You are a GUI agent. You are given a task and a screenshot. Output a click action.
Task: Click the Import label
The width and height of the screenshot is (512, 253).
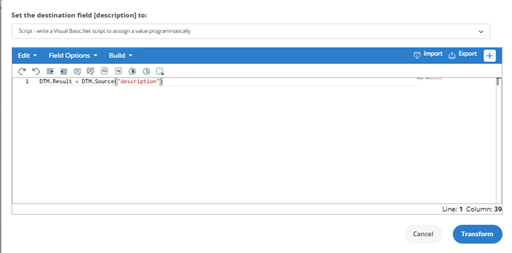[433, 54]
